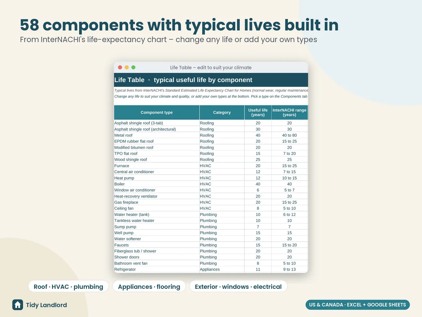This screenshot has height=317, width=422.
Task: Click the Plumbing category cell for Well pump
Action: pyautogui.click(x=222, y=233)
